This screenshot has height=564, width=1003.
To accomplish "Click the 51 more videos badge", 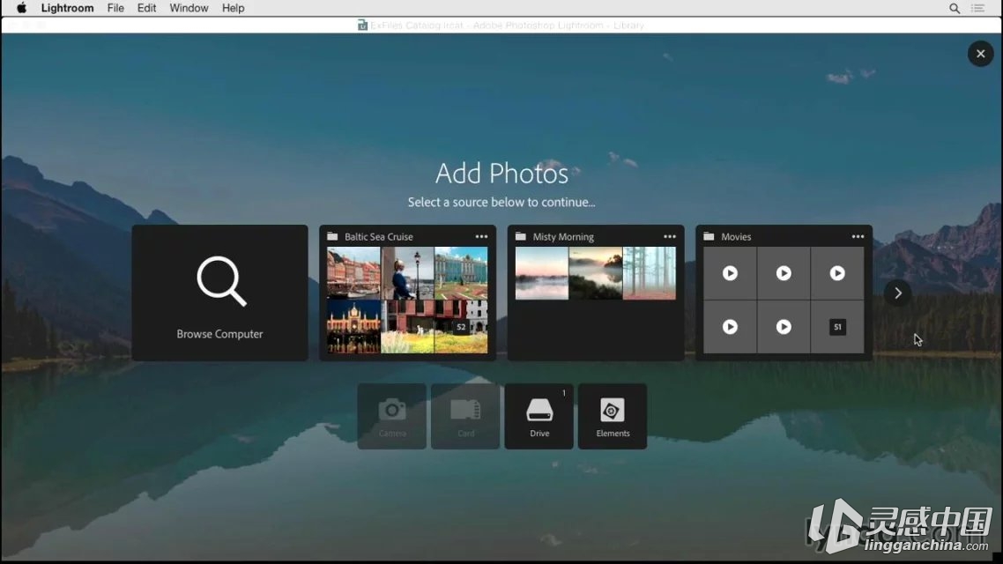I will pyautogui.click(x=837, y=327).
